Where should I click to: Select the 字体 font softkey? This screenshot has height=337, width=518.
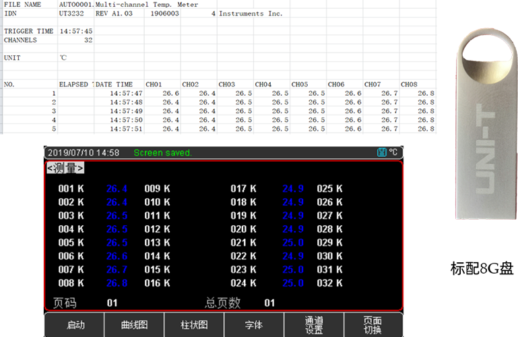[x=254, y=325]
